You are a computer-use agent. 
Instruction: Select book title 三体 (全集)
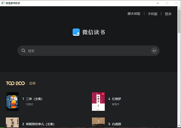pyautogui.click(x=34, y=99)
